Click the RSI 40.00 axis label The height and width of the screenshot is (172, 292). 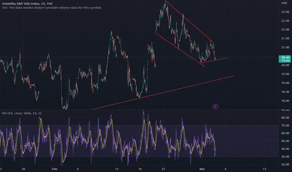point(285,149)
